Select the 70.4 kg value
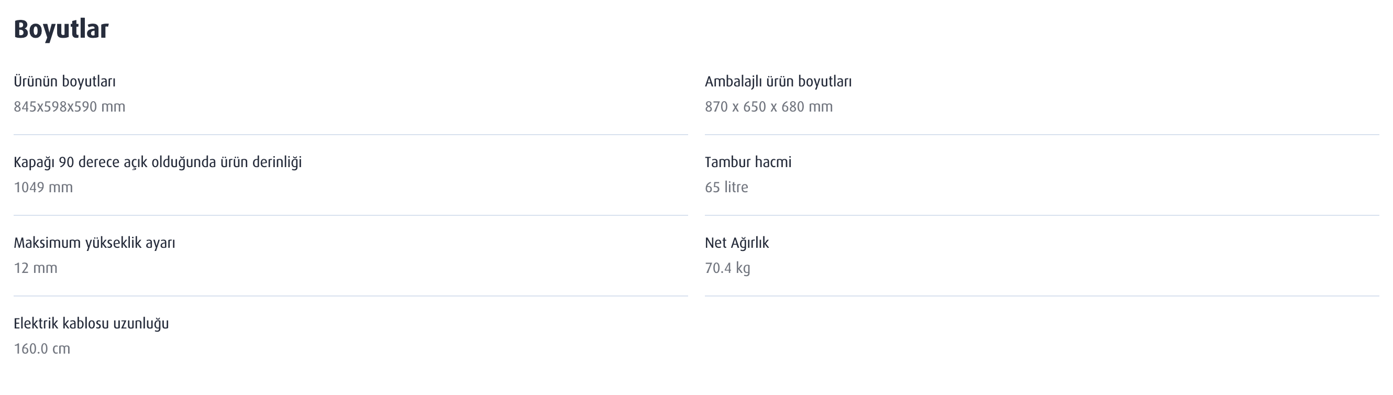1393x395 pixels. click(x=727, y=268)
